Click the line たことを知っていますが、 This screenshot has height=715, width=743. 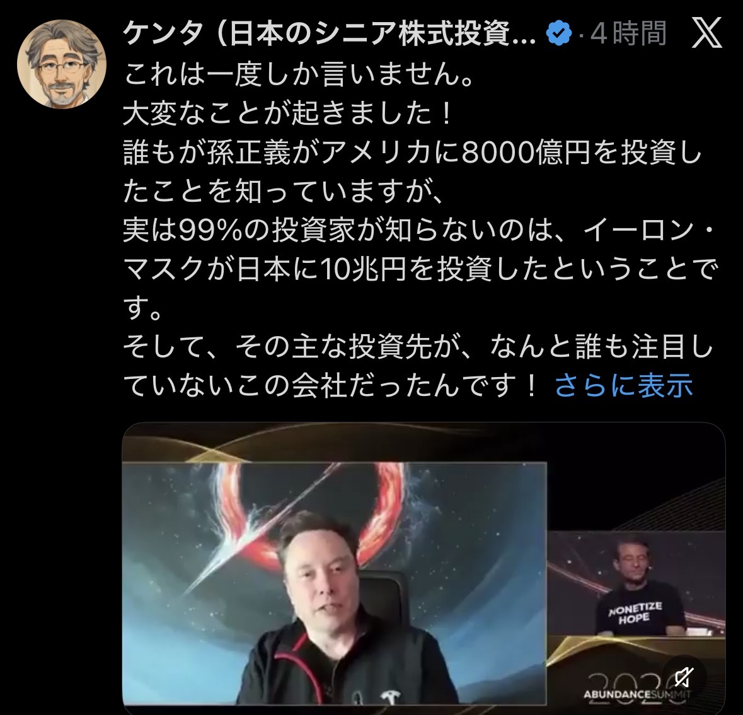pyautogui.click(x=284, y=192)
